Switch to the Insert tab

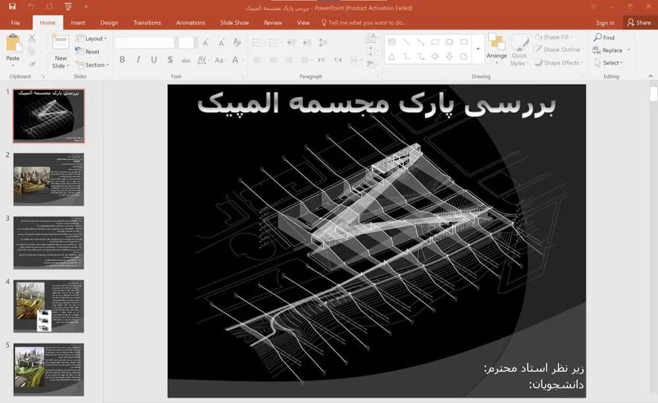78,22
